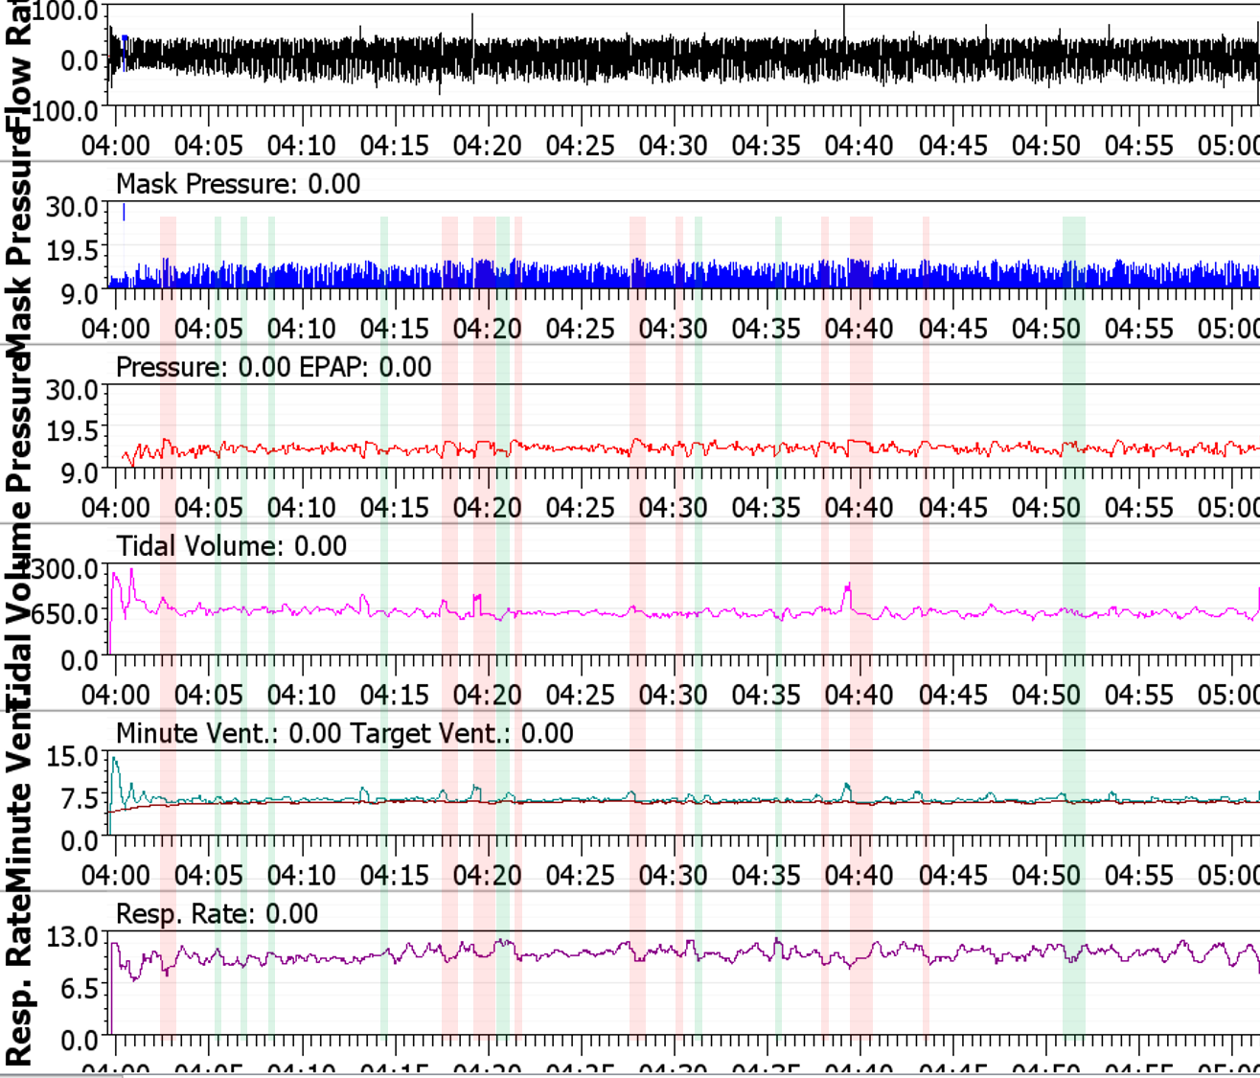Click the 'Pressure: 0.00 EPAP: 0.00' readout
Screen dimensions: 1260x1078
pos(273,367)
